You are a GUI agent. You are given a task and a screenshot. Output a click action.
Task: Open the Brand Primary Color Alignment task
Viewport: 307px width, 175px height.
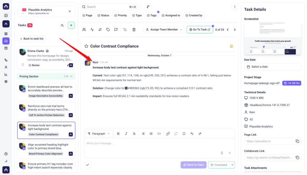point(46,149)
